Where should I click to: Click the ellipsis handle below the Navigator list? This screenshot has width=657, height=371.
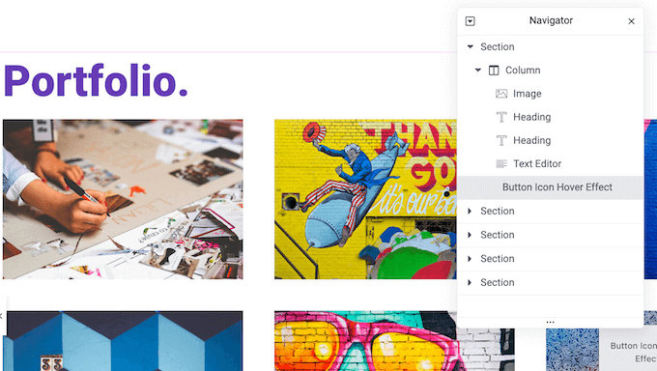(x=550, y=322)
